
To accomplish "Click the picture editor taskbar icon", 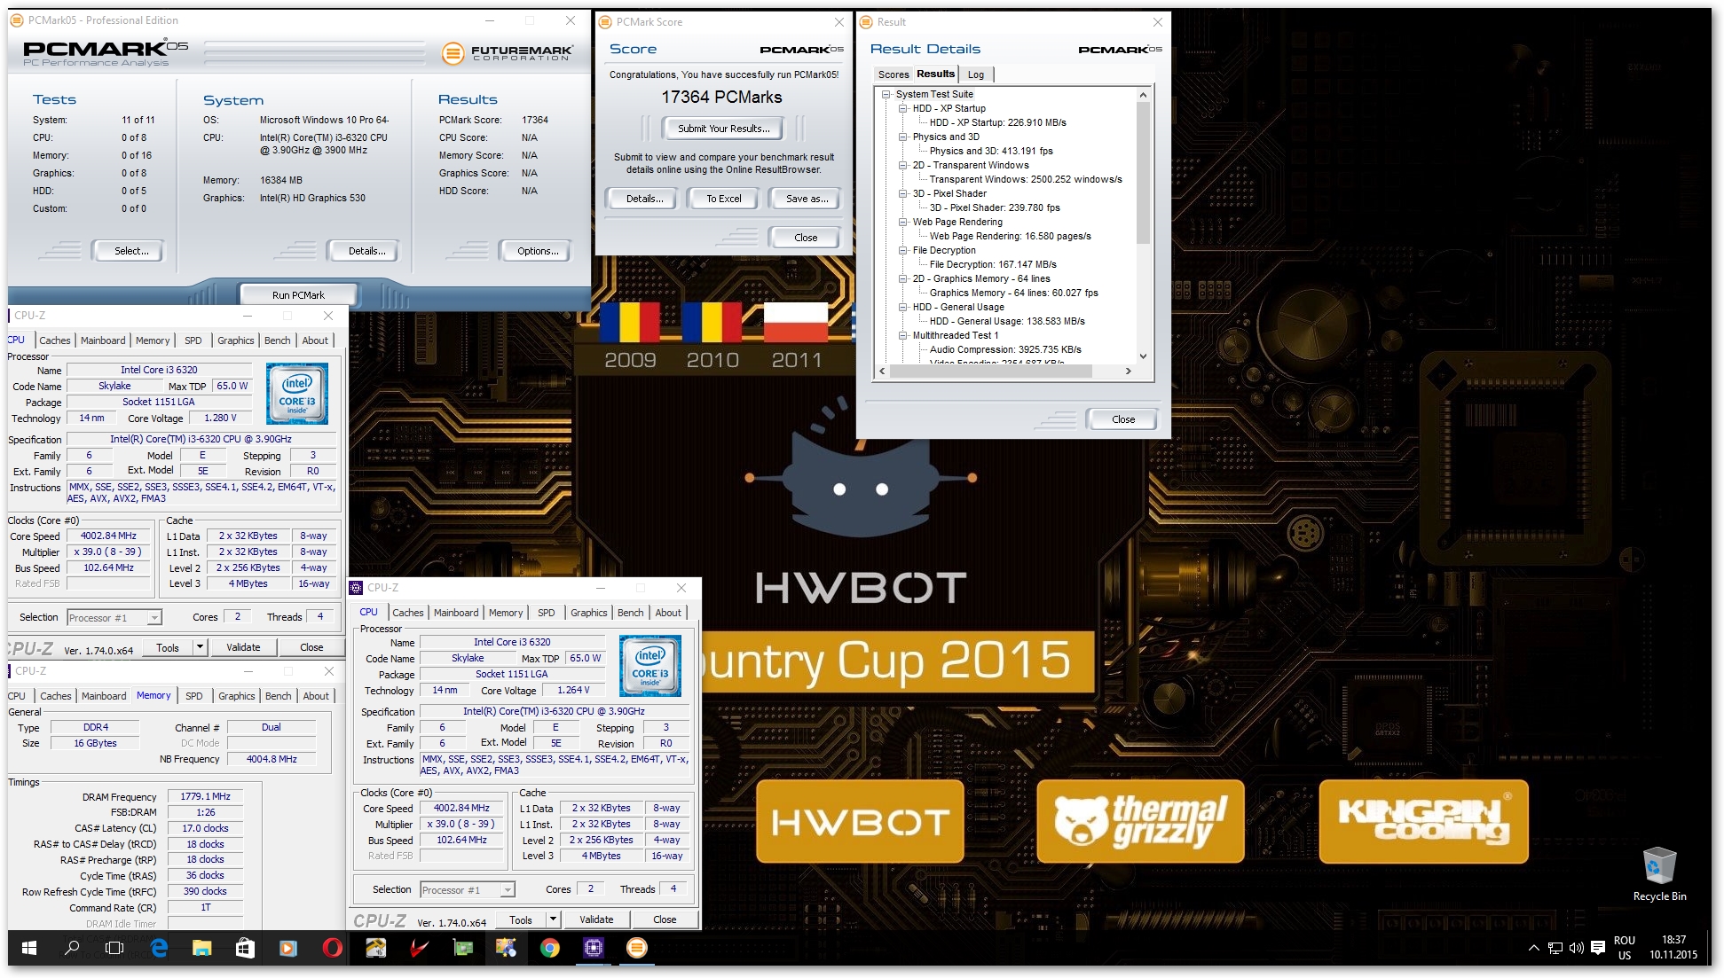I will pos(506,948).
